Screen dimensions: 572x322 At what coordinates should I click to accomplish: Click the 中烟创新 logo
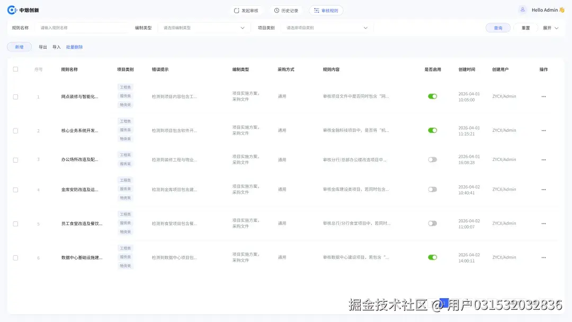pos(23,10)
